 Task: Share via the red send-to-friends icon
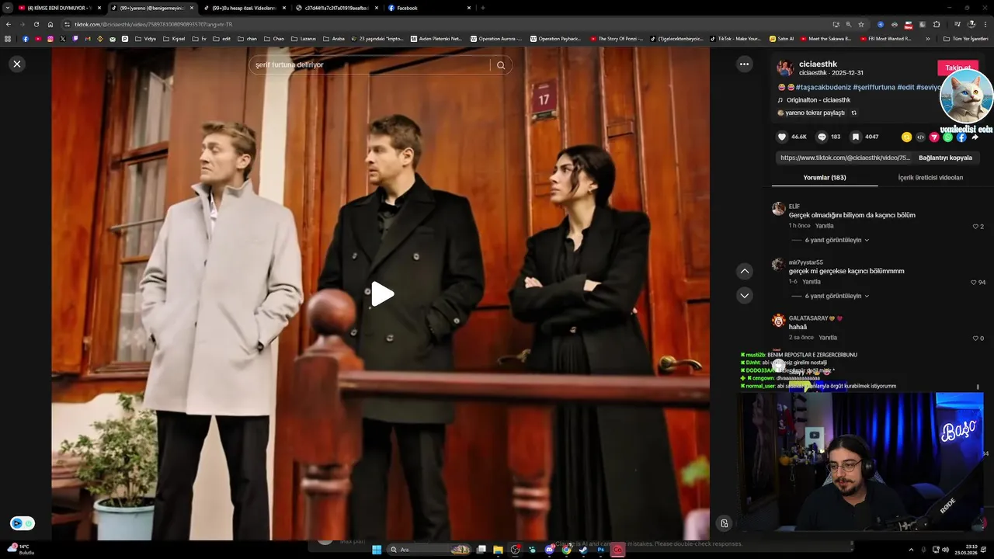934,137
